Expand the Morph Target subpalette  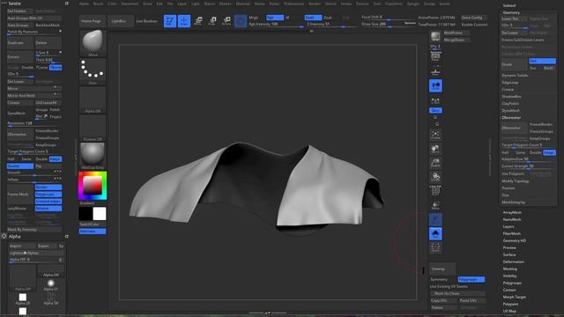pos(515,297)
